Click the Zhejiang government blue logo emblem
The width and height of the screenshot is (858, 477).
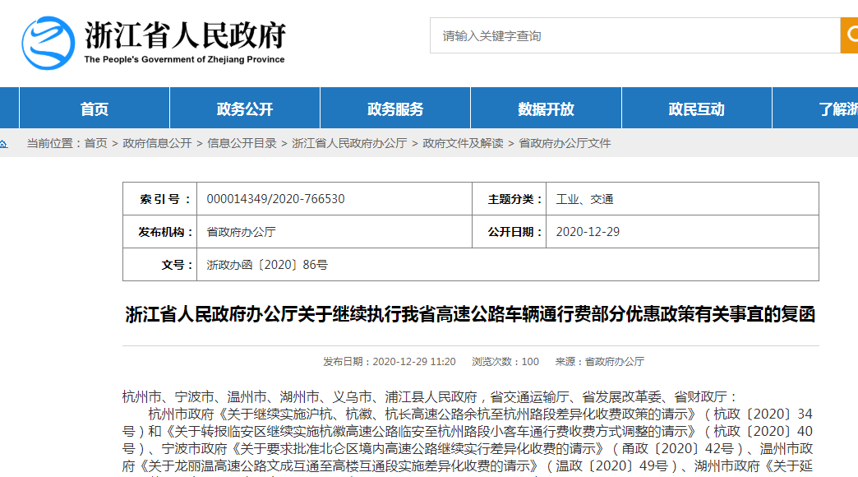pyautogui.click(x=48, y=43)
